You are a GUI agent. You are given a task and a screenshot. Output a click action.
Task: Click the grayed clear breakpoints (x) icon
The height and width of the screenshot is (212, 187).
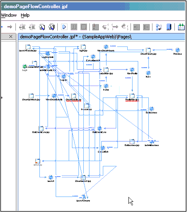pyautogui.click(x=146, y=27)
